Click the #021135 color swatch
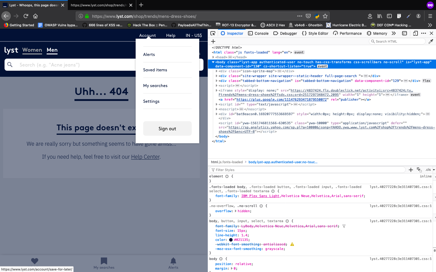The width and height of the screenshot is (436, 272). 231,240
